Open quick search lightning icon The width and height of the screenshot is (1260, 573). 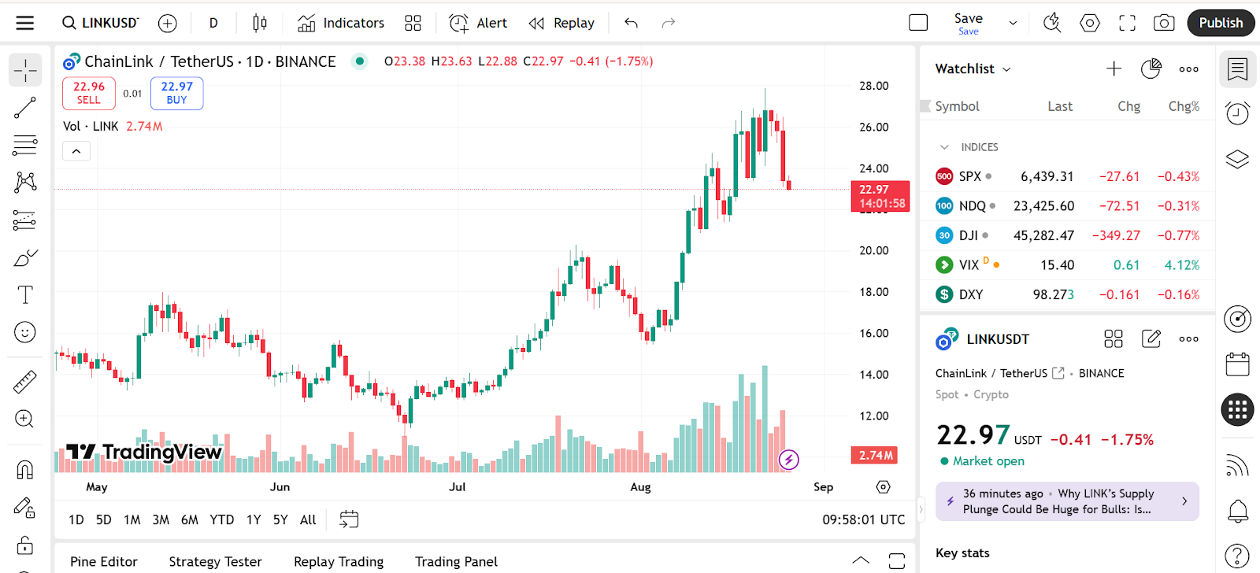point(1052,23)
